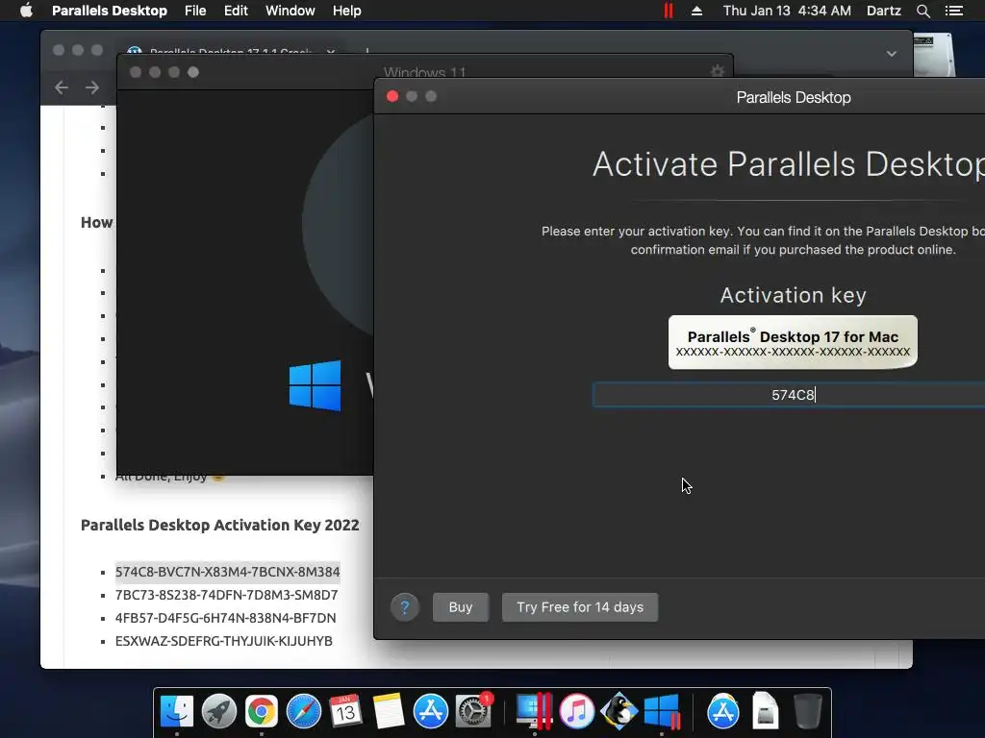Open App Store next to Notes in Dock

coord(430,711)
